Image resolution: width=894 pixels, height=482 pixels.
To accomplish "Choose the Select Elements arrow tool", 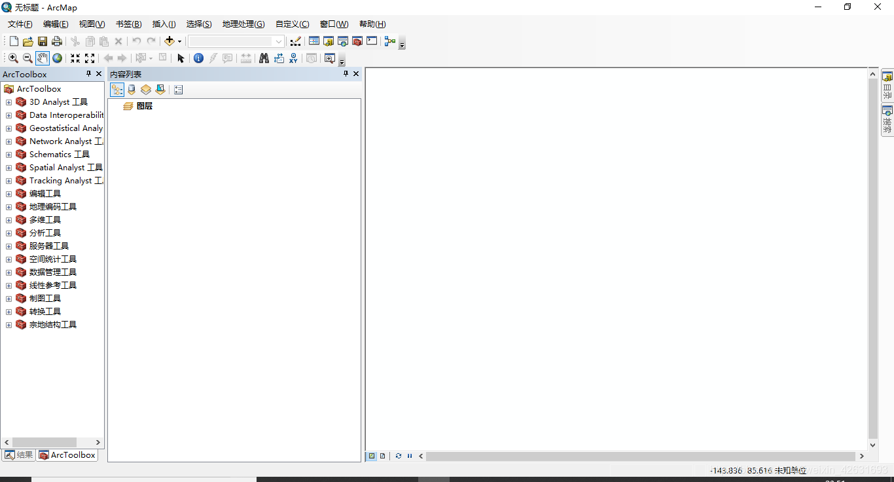I will click(x=181, y=58).
